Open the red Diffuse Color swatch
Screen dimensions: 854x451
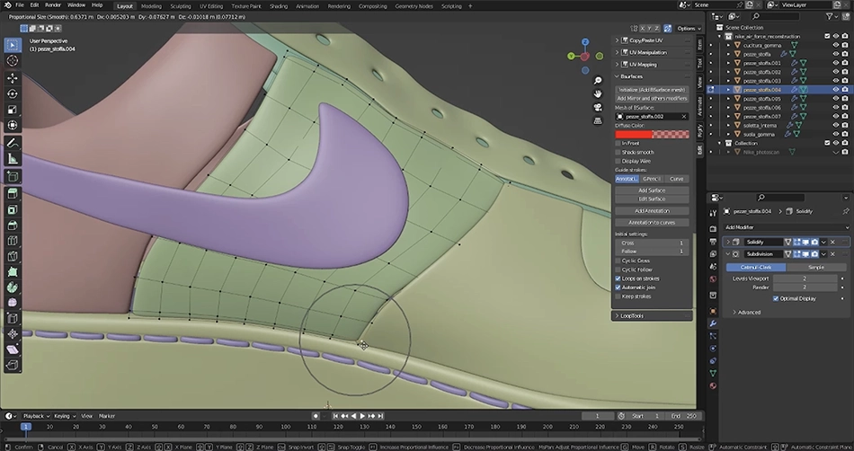652,135
